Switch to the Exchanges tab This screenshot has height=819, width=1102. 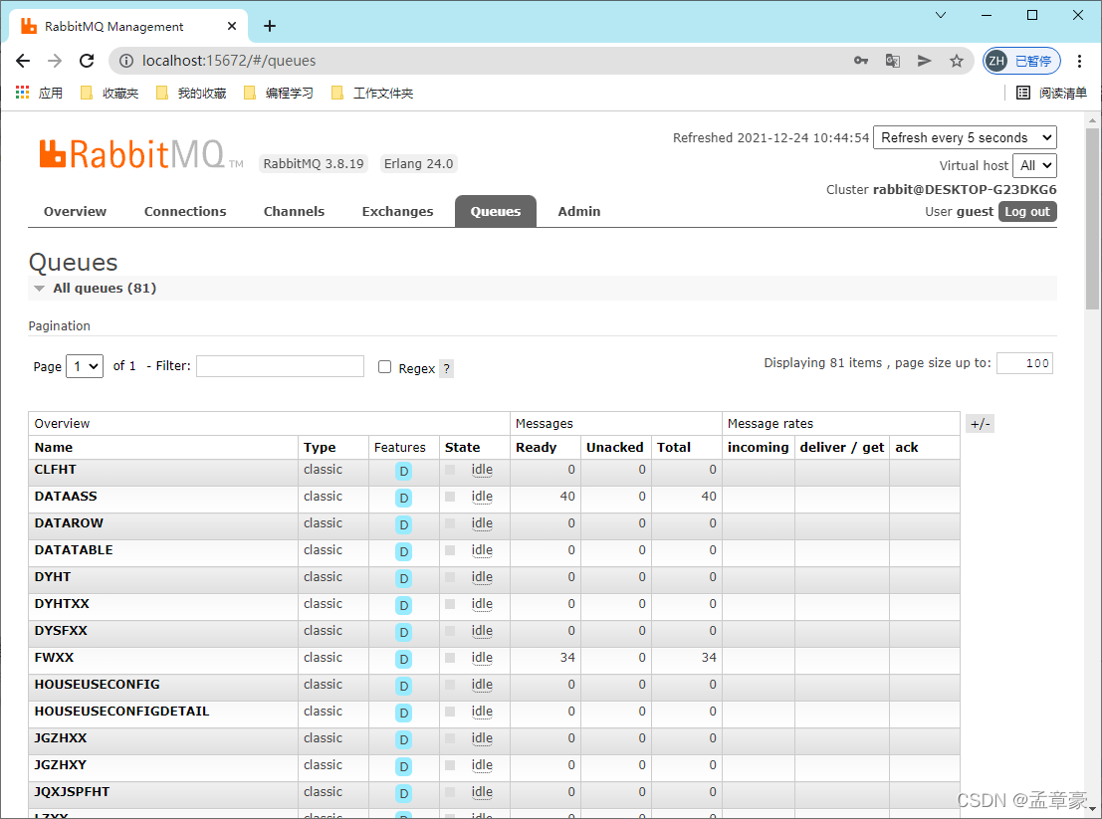tap(397, 211)
